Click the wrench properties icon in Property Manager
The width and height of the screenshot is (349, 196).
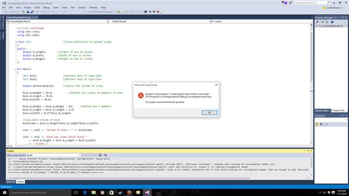(x=317, y=22)
